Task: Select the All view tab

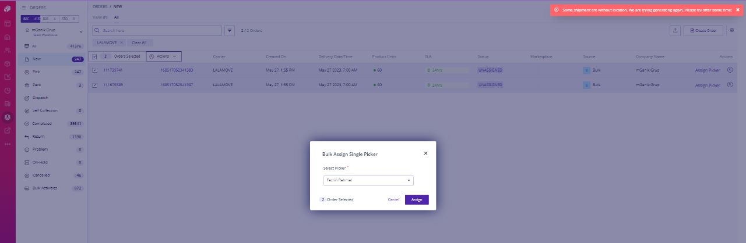Action: [x=117, y=17]
